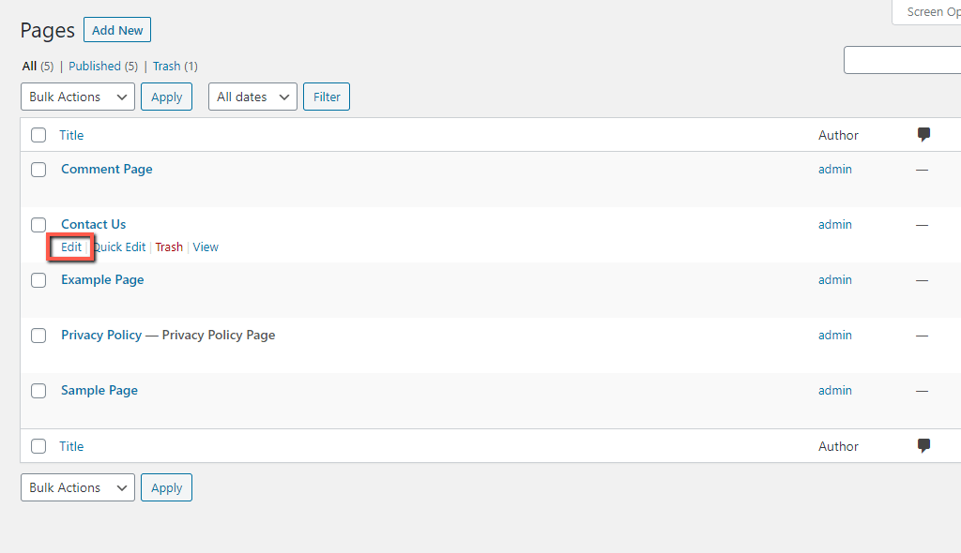This screenshot has height=553, width=961.
Task: Click the top Apply button
Action: coord(167,97)
